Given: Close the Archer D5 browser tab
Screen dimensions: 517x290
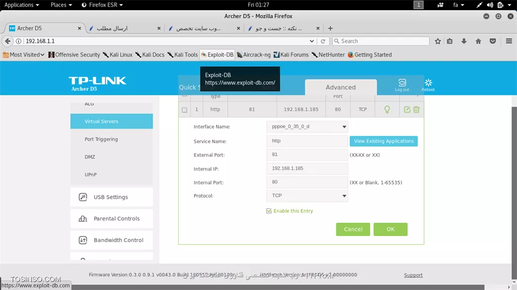Looking at the screenshot, I should 79,28.
